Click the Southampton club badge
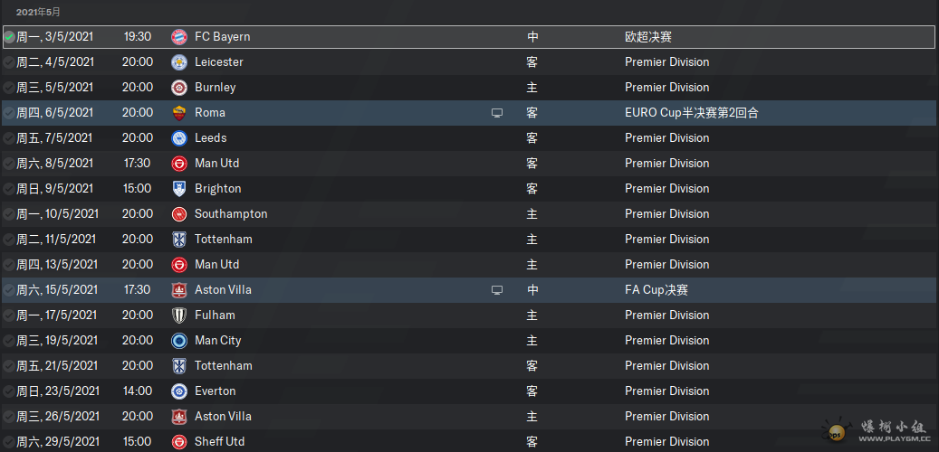 point(178,214)
